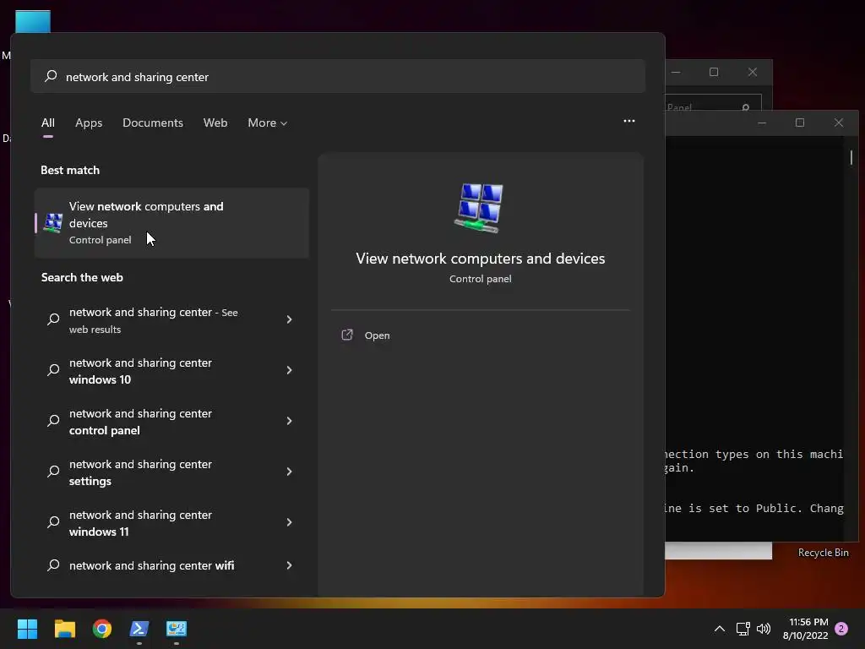Click the blue desktop icon at top left
The height and width of the screenshot is (649, 865).
coord(33,22)
